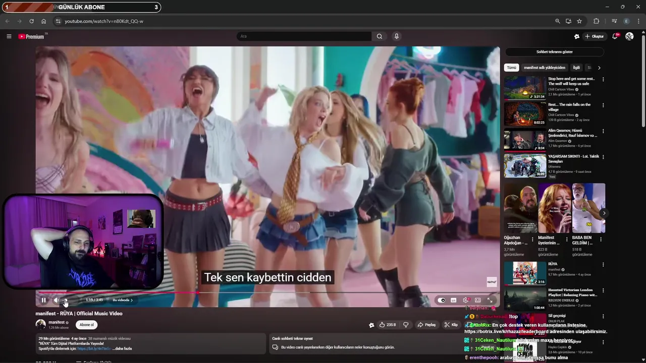
Task: Open options for 'YAŞARSAM SIKINTI' video
Action: pyautogui.click(x=603, y=157)
